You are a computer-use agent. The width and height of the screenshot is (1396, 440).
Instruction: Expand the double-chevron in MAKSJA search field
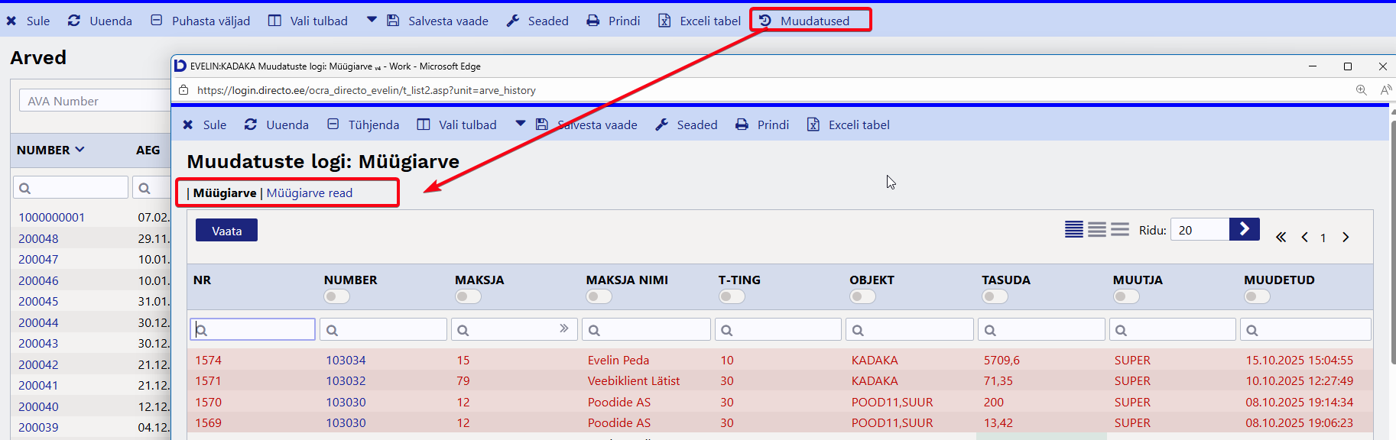pos(563,328)
